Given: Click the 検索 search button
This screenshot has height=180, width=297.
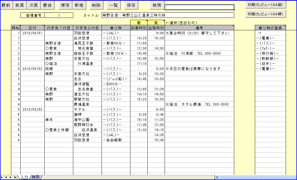Looking at the screenshot, I should (157, 5).
